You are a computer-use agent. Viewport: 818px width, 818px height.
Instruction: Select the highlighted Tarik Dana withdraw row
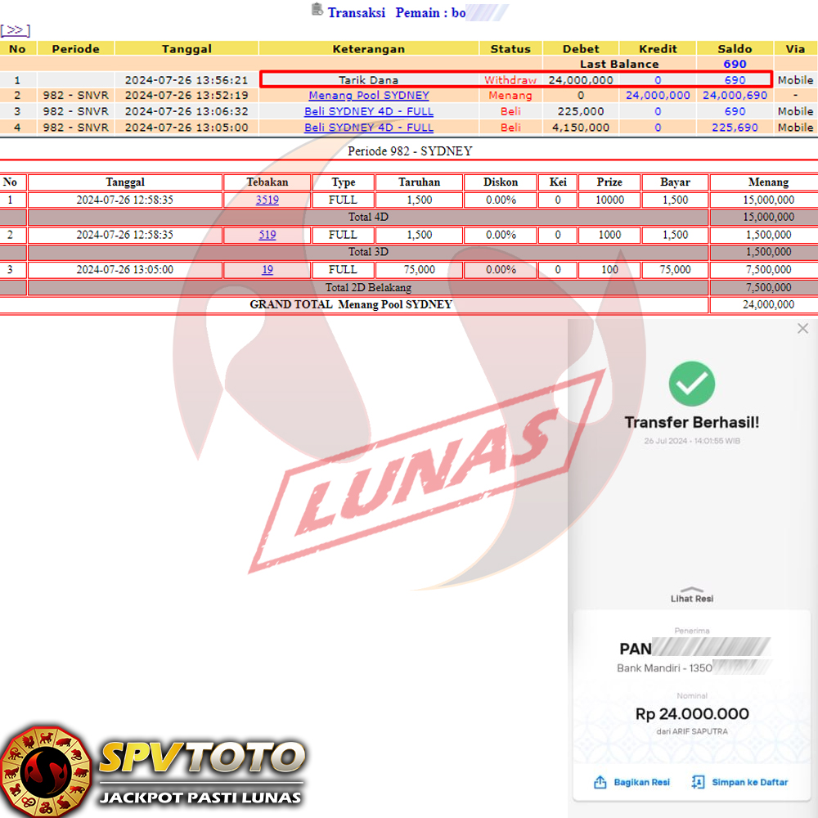515,80
